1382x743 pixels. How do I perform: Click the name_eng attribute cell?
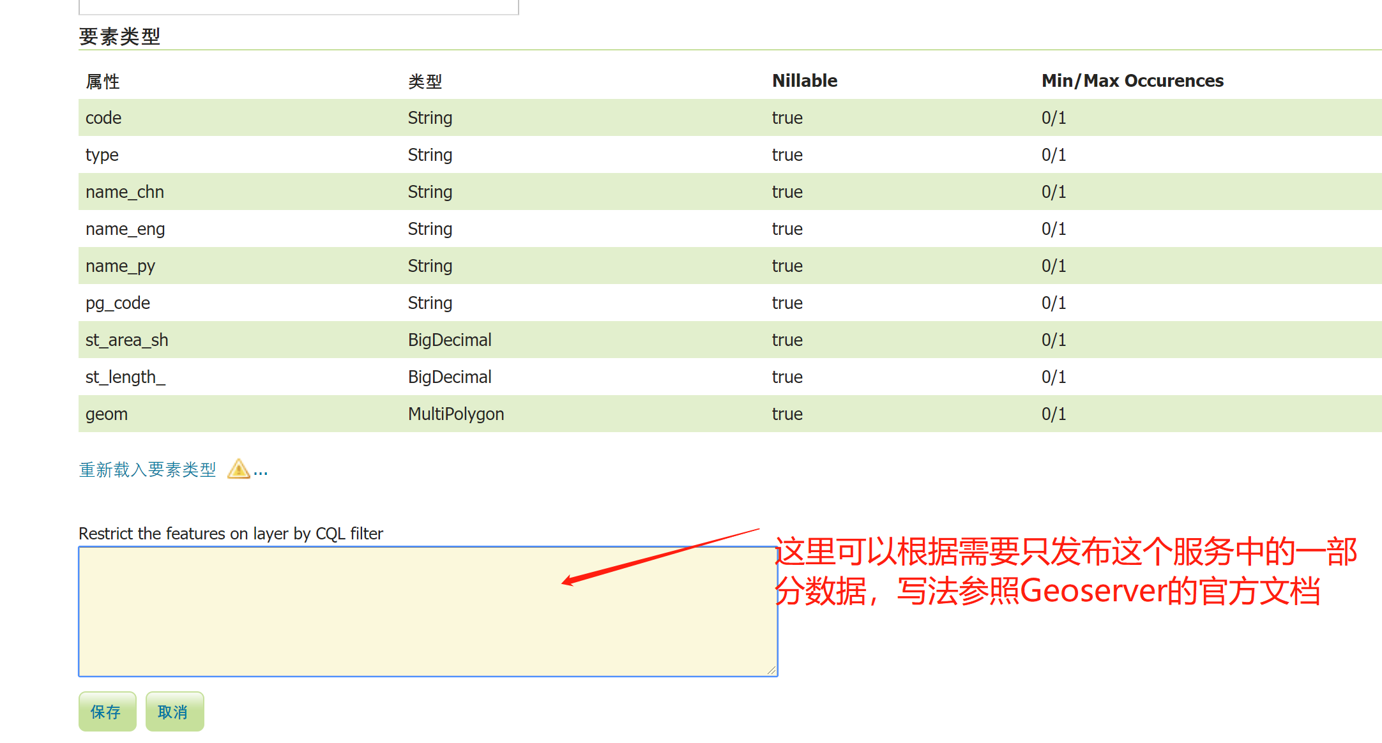coord(125,229)
